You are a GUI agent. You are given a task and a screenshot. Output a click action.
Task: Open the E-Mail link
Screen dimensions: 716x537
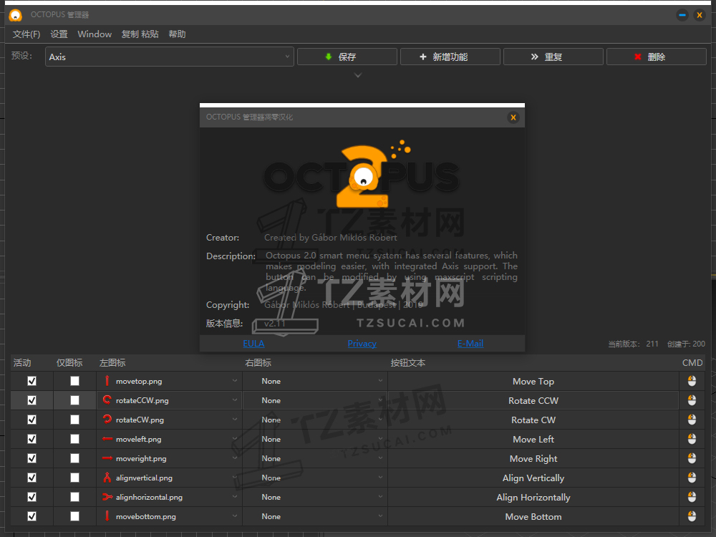point(470,344)
